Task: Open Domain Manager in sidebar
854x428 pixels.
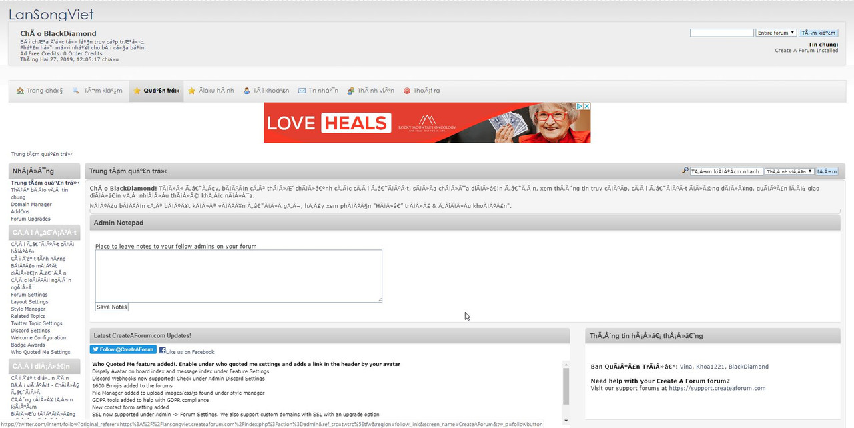Action: tap(31, 205)
